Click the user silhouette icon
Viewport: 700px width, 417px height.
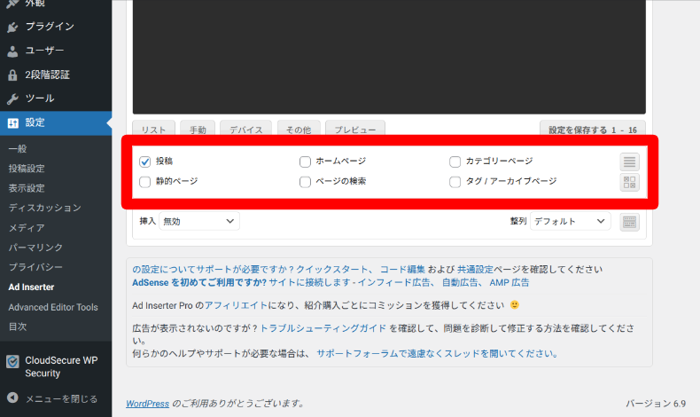coord(12,51)
